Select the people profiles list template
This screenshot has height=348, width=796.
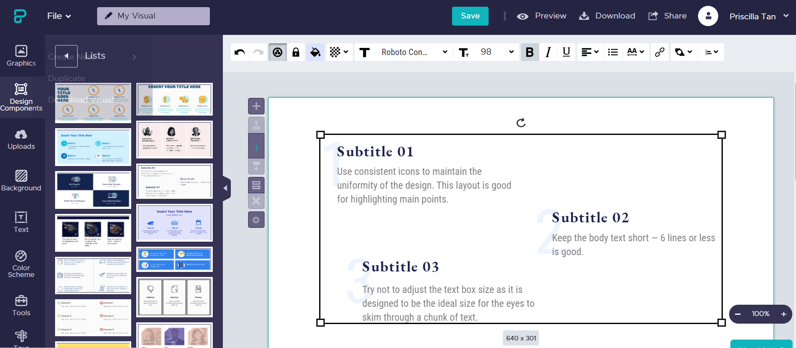[175, 140]
